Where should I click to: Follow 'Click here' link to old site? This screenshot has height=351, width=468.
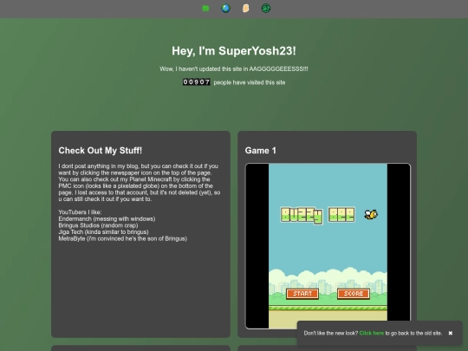(371, 333)
